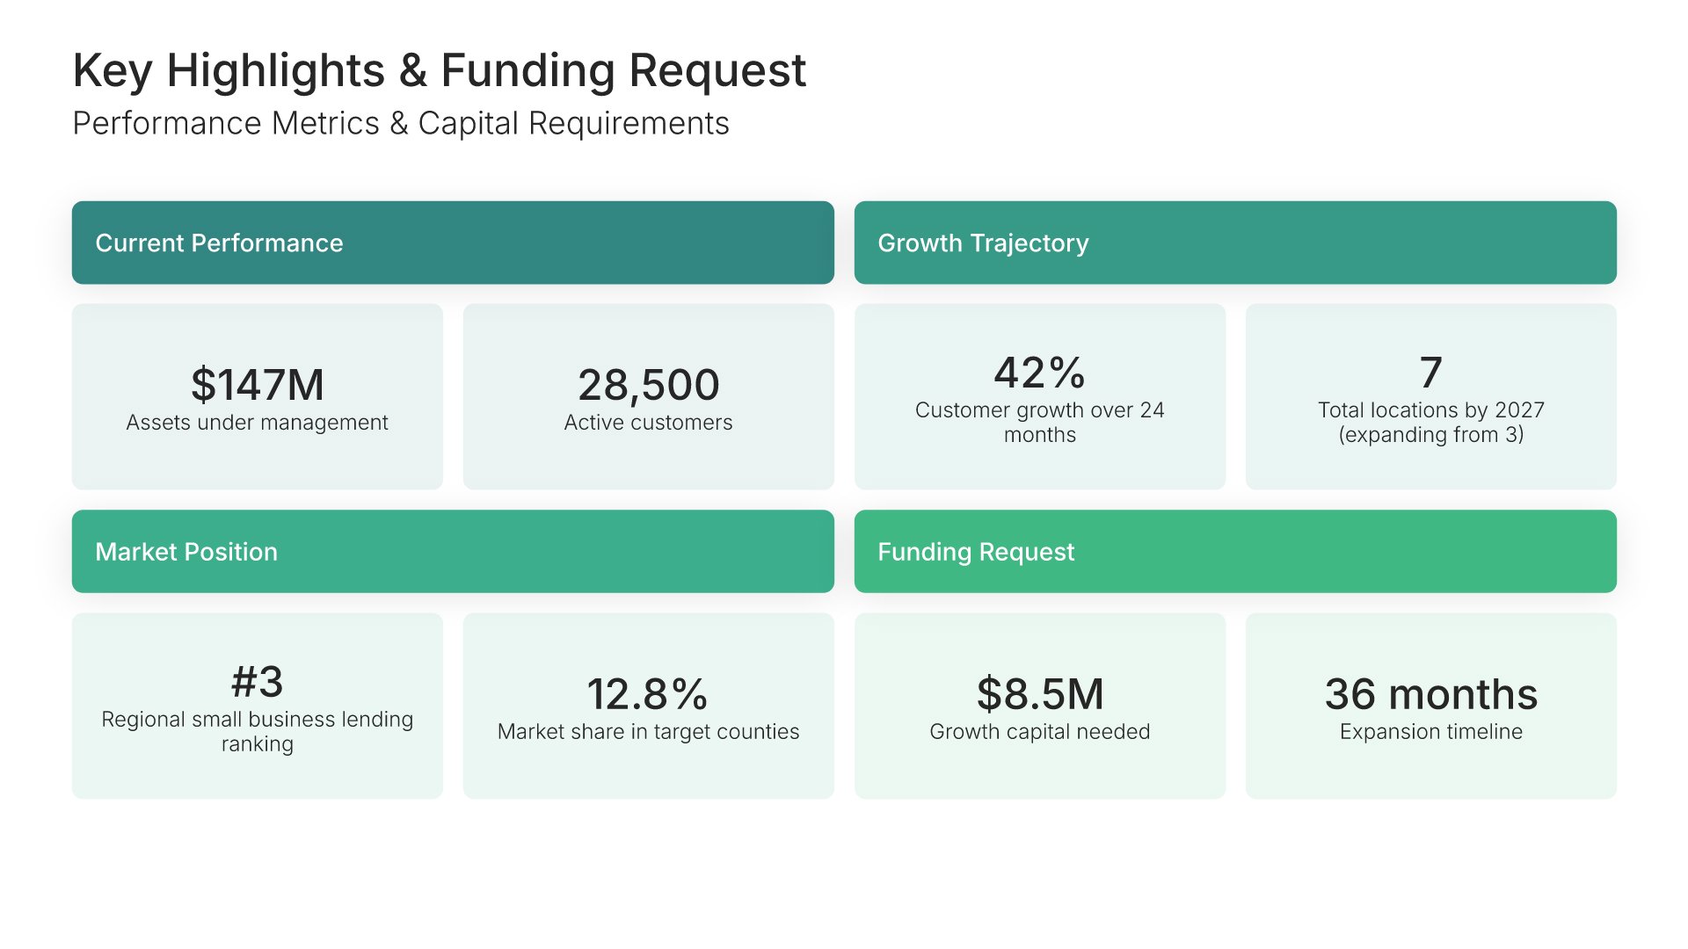
Task: Select the Market share in target counties text
Action: 648,732
